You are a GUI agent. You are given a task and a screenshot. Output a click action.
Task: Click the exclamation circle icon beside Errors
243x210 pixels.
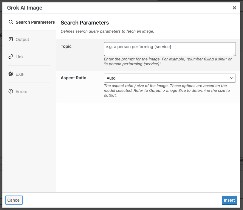tap(11, 91)
